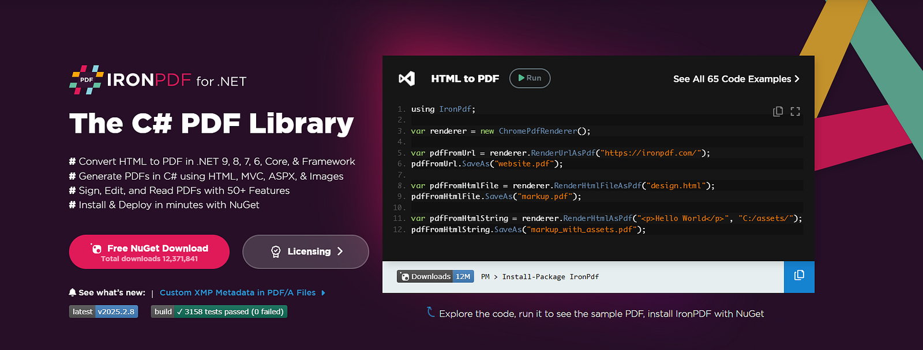923x350 pixels.
Task: Open Custom XMP Metadata in PDF/A Files link
Action: coord(238,293)
